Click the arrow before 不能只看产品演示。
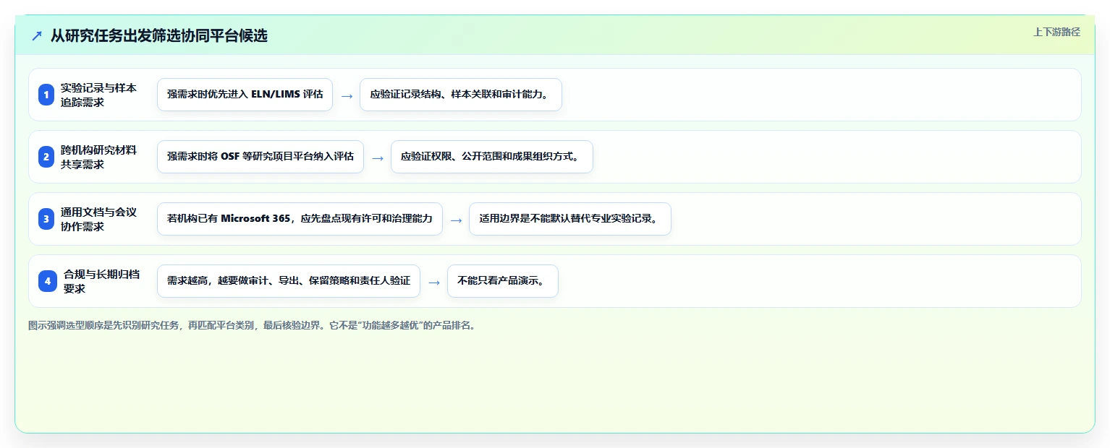The height and width of the screenshot is (448, 1110). point(434,282)
